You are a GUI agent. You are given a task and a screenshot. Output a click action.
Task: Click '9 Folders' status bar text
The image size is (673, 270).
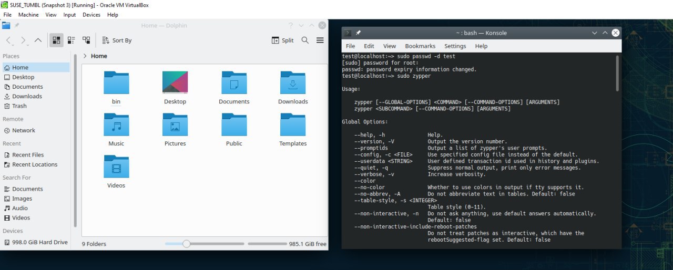point(94,244)
